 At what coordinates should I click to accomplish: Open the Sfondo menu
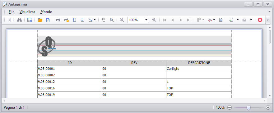[x=46, y=12]
